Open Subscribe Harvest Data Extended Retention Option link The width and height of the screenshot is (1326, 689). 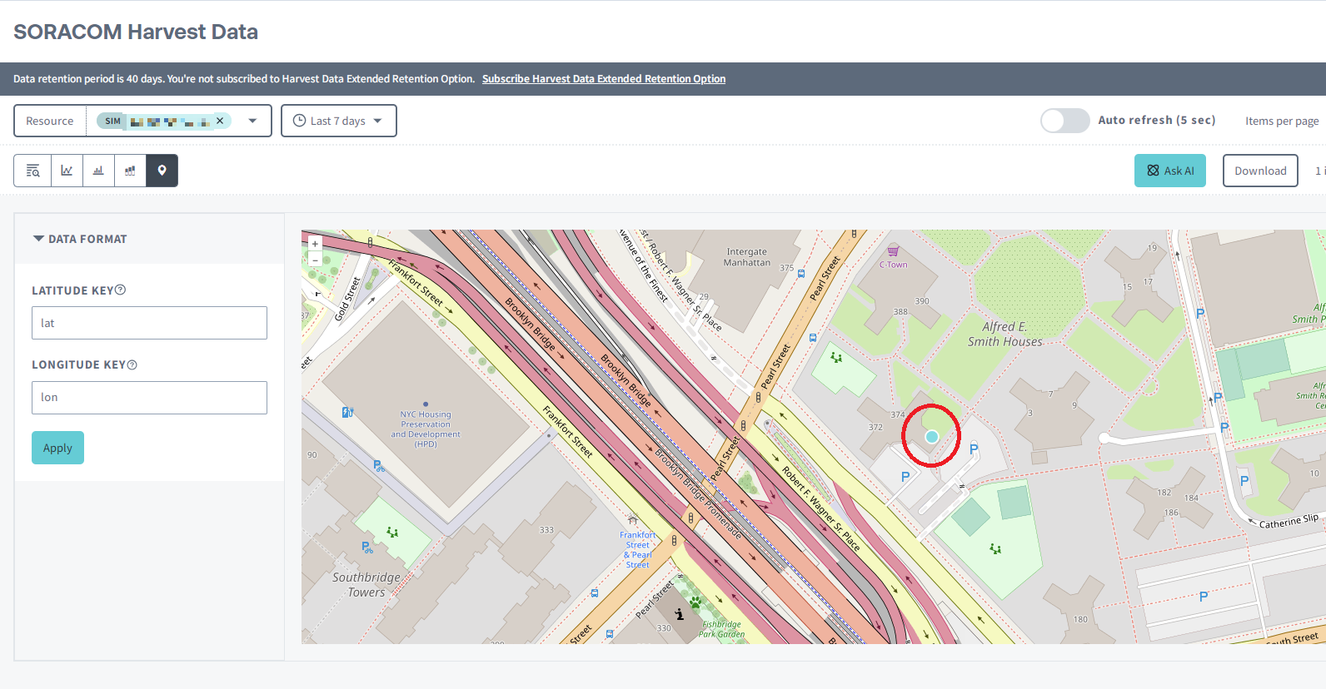[x=603, y=79]
